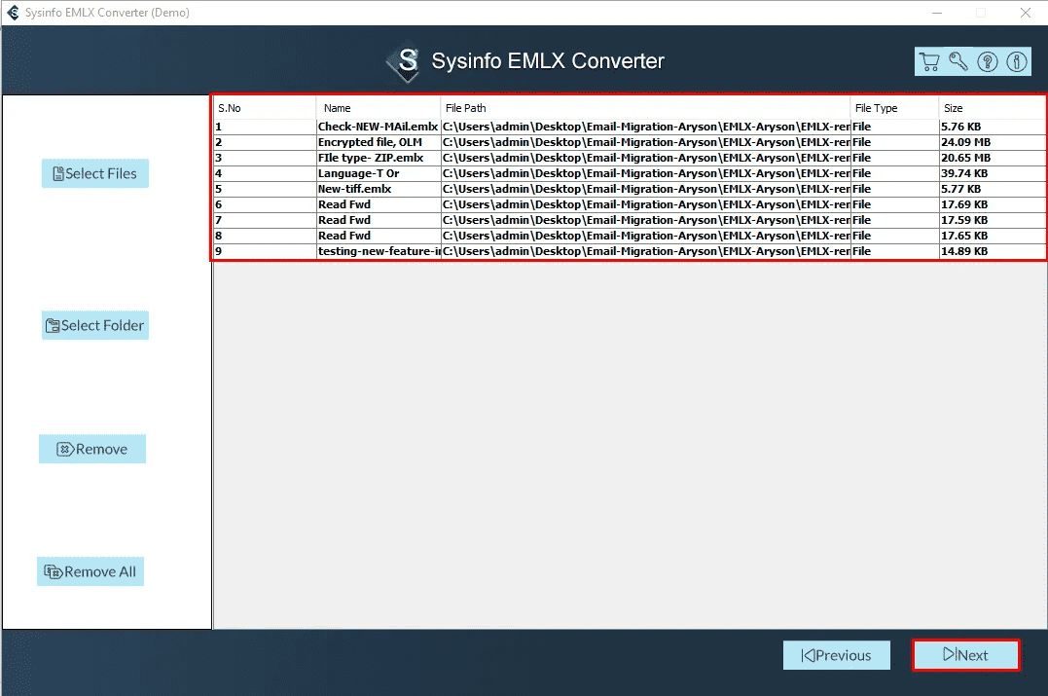Viewport: 1048px width, 696px height.
Task: Click the title bar application icon
Action: click(x=13, y=12)
